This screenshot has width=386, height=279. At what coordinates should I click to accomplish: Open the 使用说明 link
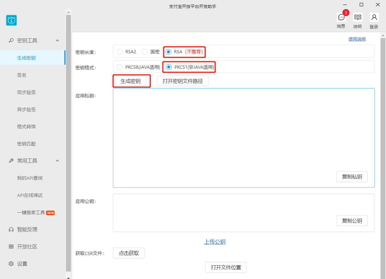(x=357, y=39)
